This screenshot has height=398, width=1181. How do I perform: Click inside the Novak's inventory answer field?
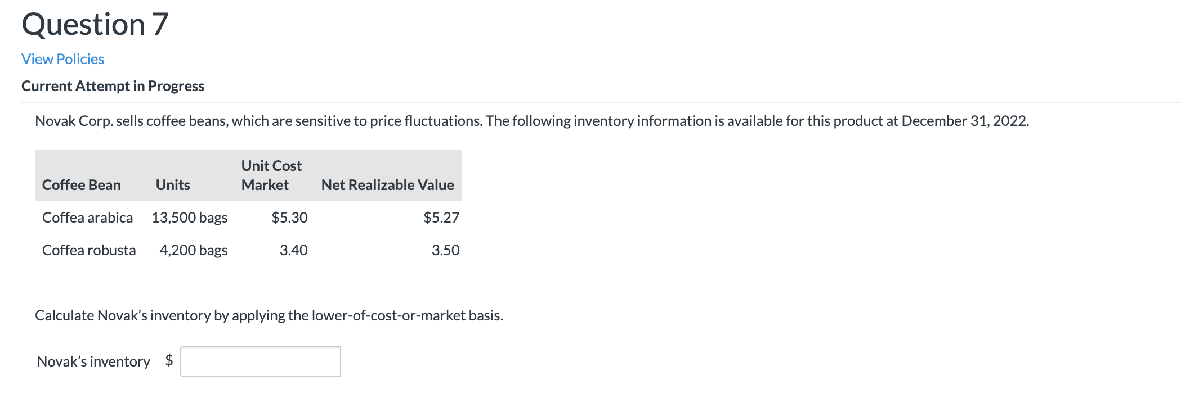pyautogui.click(x=260, y=361)
